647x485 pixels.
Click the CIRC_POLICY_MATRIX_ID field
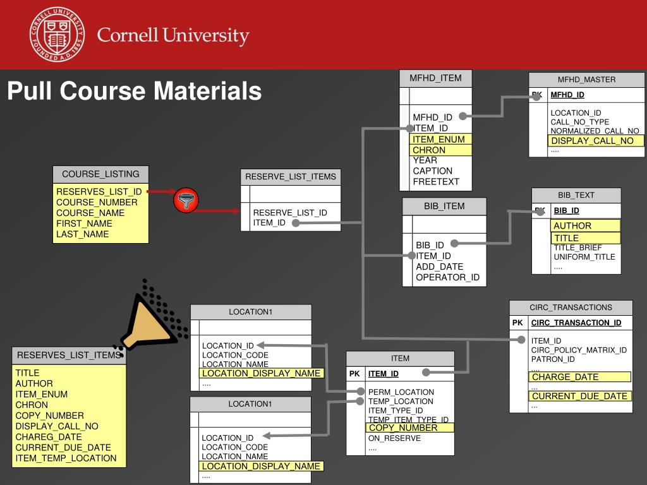point(579,350)
